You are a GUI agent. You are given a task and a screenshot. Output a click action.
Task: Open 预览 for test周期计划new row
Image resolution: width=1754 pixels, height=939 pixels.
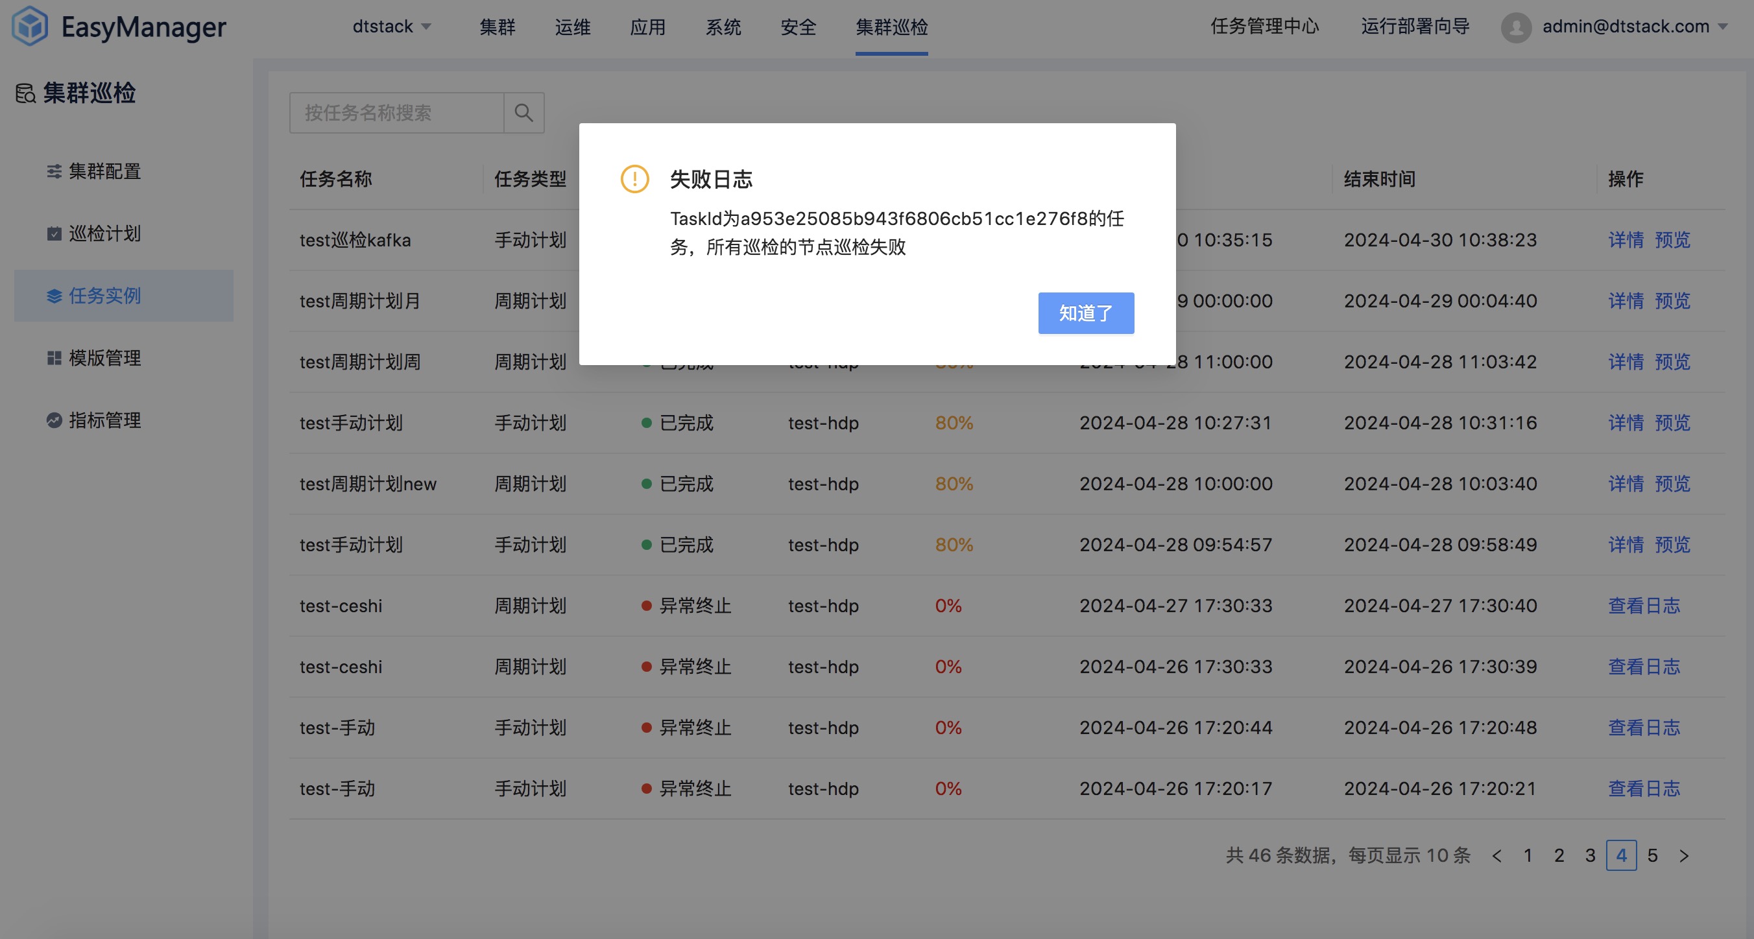point(1672,484)
